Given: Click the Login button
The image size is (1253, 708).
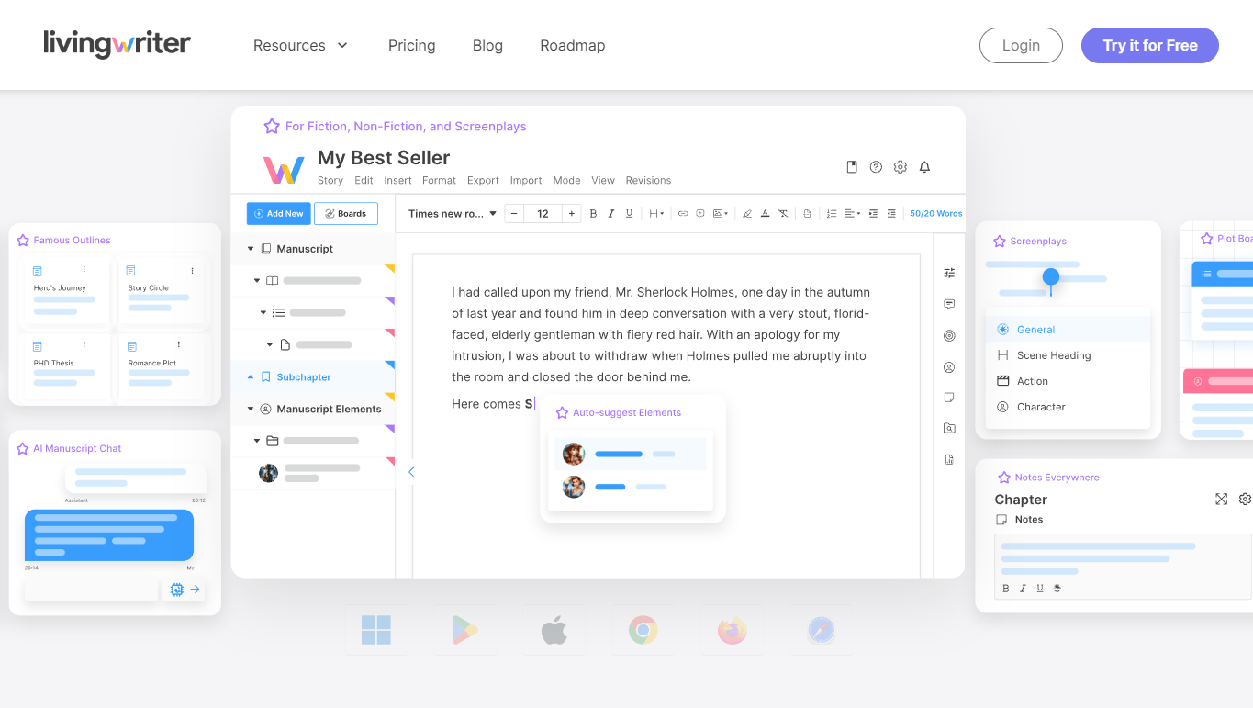Looking at the screenshot, I should 1021,45.
